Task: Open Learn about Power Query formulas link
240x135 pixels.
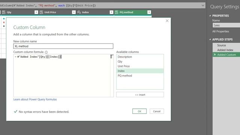Action: pyautogui.click(x=35, y=99)
